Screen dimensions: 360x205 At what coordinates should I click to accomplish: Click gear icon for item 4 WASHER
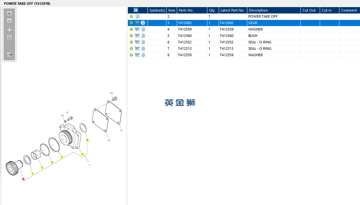pos(131,29)
